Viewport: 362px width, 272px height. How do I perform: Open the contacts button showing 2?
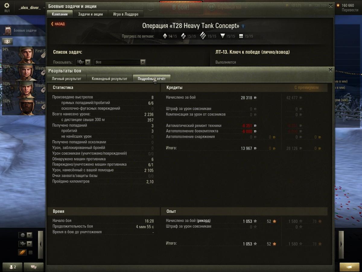[13, 267]
